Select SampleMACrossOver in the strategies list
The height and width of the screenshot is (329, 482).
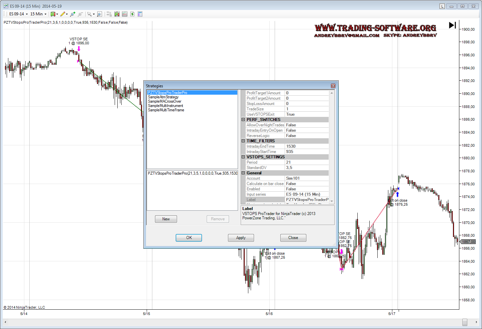(165, 101)
